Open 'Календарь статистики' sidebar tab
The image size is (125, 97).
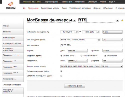[x=13, y=50]
